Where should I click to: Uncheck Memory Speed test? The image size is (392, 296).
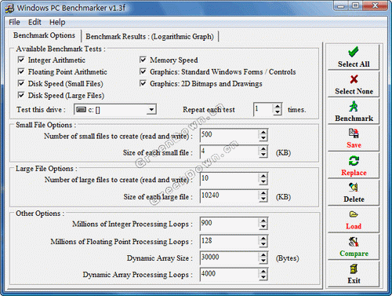[x=143, y=60]
